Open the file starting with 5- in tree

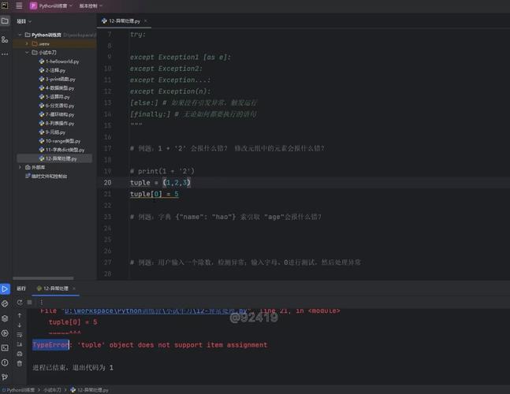point(54,97)
